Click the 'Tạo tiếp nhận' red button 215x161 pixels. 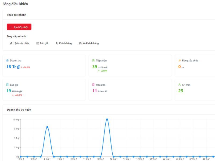click(19, 27)
